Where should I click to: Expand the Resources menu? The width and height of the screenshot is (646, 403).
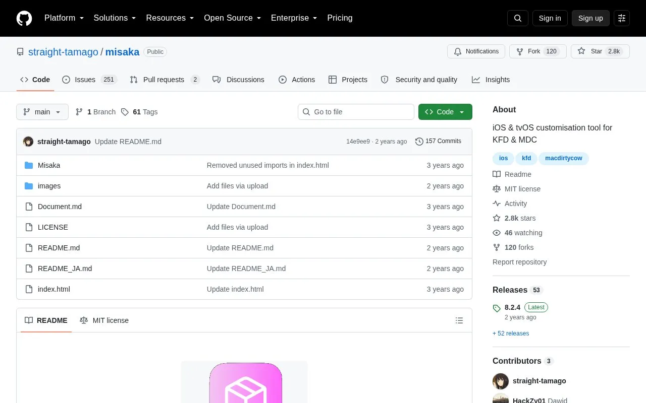pos(170,18)
